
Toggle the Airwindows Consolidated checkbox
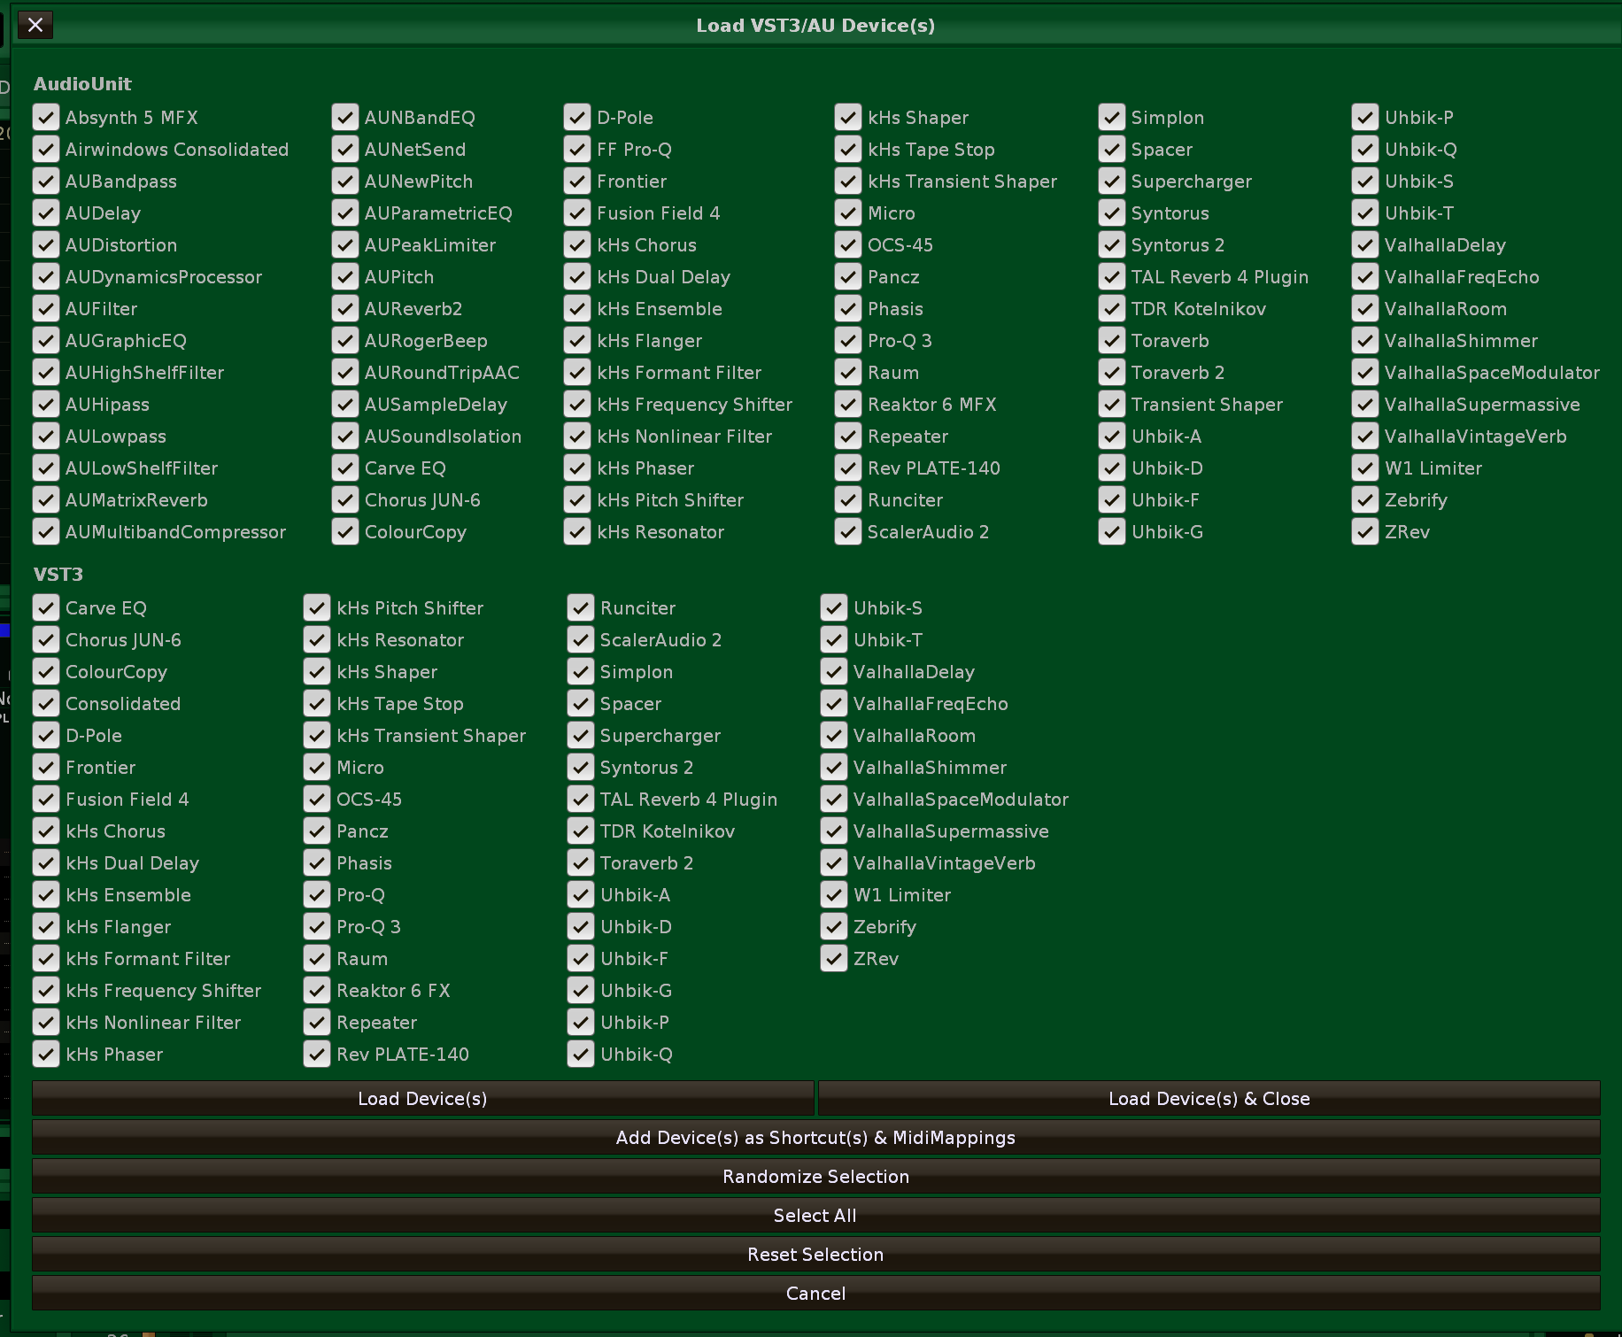46,150
